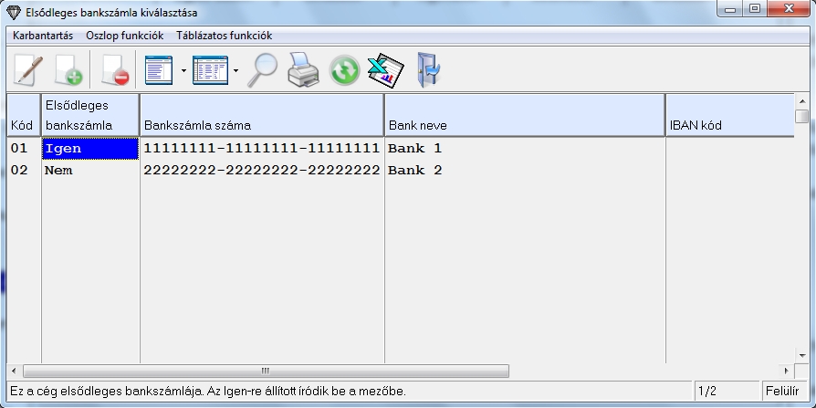This screenshot has width=816, height=408.
Task: Open the Táblázatos funkciók menu
Action: pyautogui.click(x=224, y=36)
